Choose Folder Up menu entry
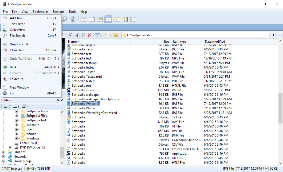Screen dimensions: 283x172 31,79
